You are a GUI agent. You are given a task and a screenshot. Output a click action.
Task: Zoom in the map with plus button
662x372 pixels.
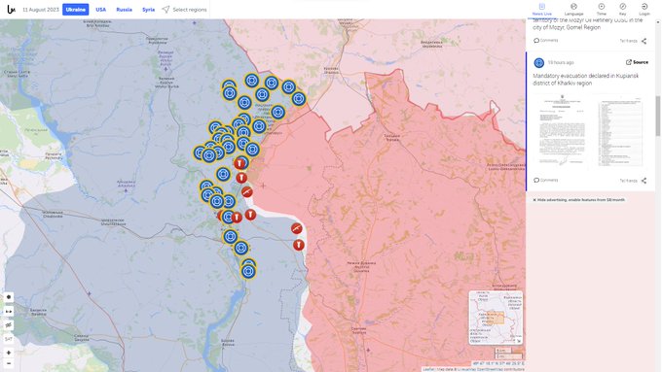click(9, 353)
